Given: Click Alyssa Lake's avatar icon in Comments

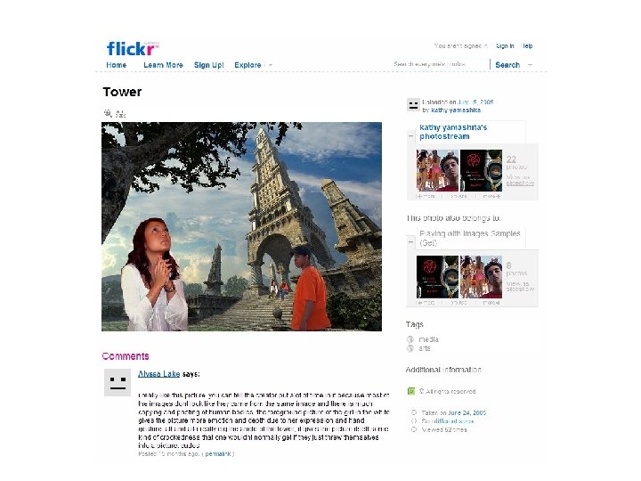Looking at the screenshot, I should (x=118, y=382).
